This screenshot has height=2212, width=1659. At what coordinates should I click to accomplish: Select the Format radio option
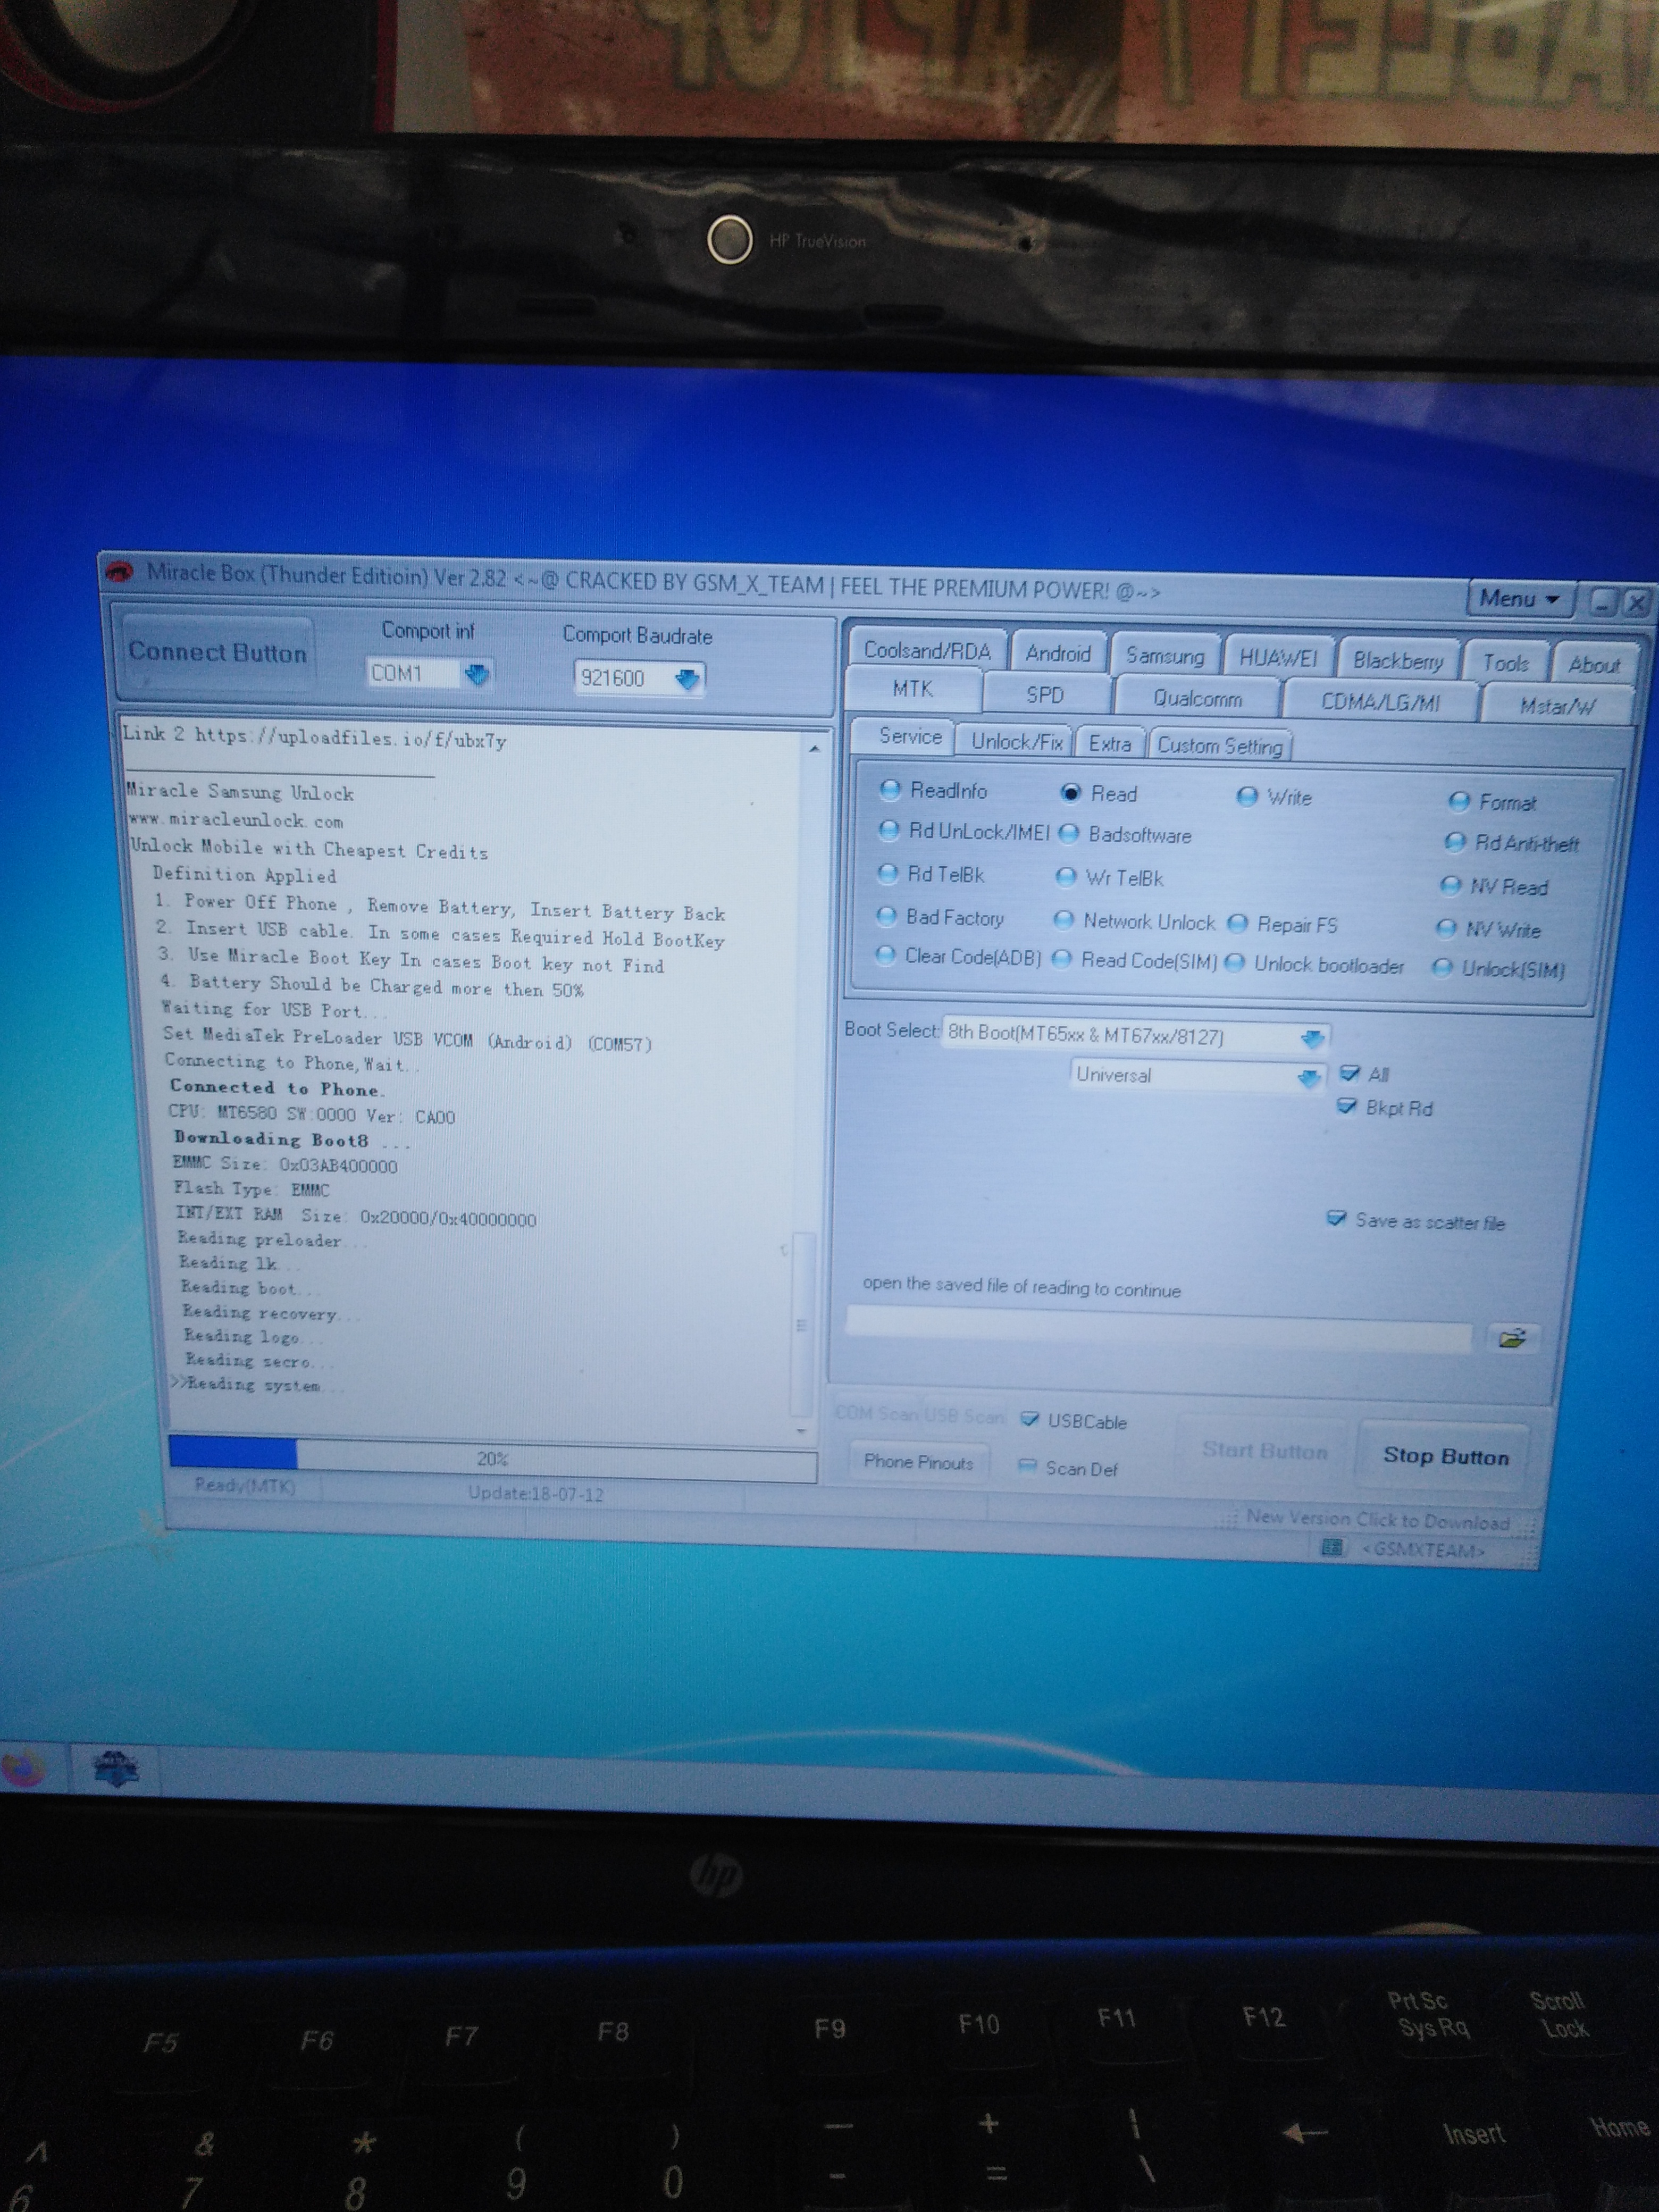click(x=1459, y=802)
